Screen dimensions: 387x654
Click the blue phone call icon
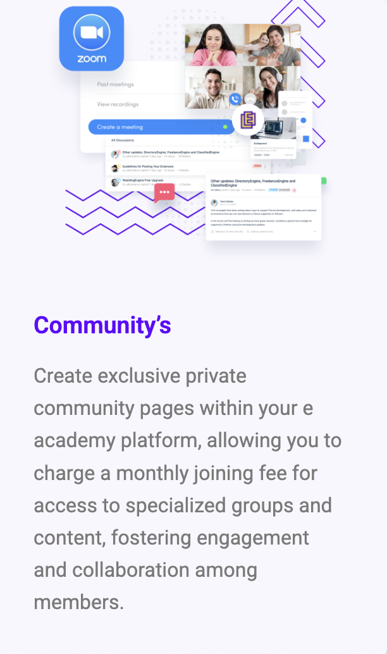235,99
